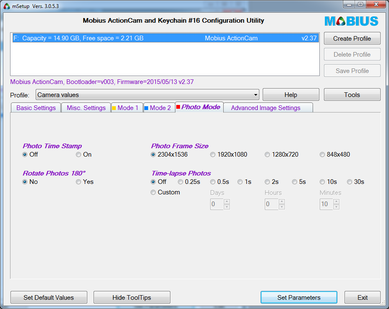Select the F: drive Mobius ActionCam row

[165, 38]
